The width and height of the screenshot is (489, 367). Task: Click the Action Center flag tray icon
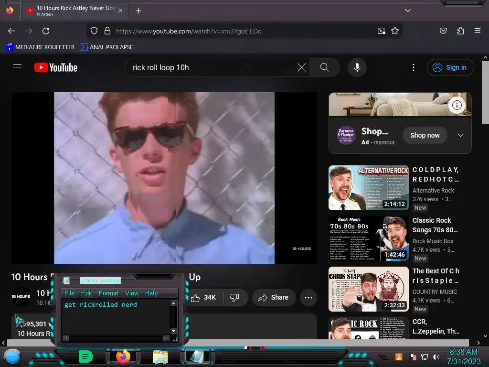pos(413,356)
